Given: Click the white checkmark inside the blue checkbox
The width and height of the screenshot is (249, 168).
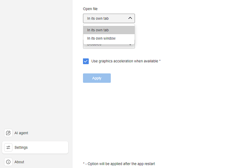Looking at the screenshot, I should point(86,61).
